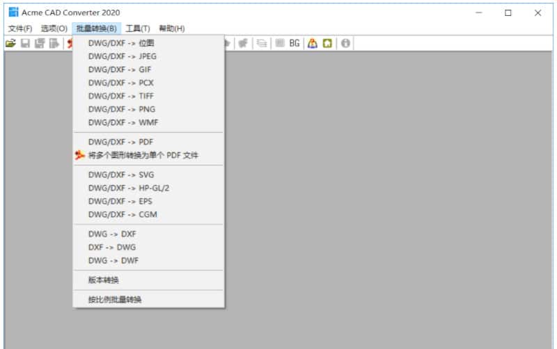The image size is (557, 349).
Task: Open the 工具(T) menu
Action: tap(137, 29)
